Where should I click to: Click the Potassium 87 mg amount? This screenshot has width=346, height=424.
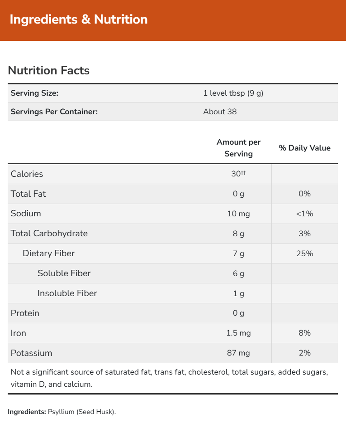click(x=238, y=353)
